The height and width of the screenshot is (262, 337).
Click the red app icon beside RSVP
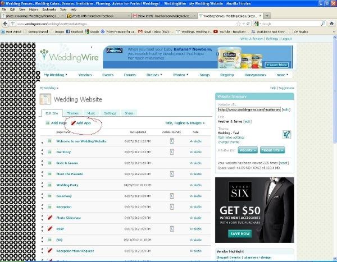(49, 228)
